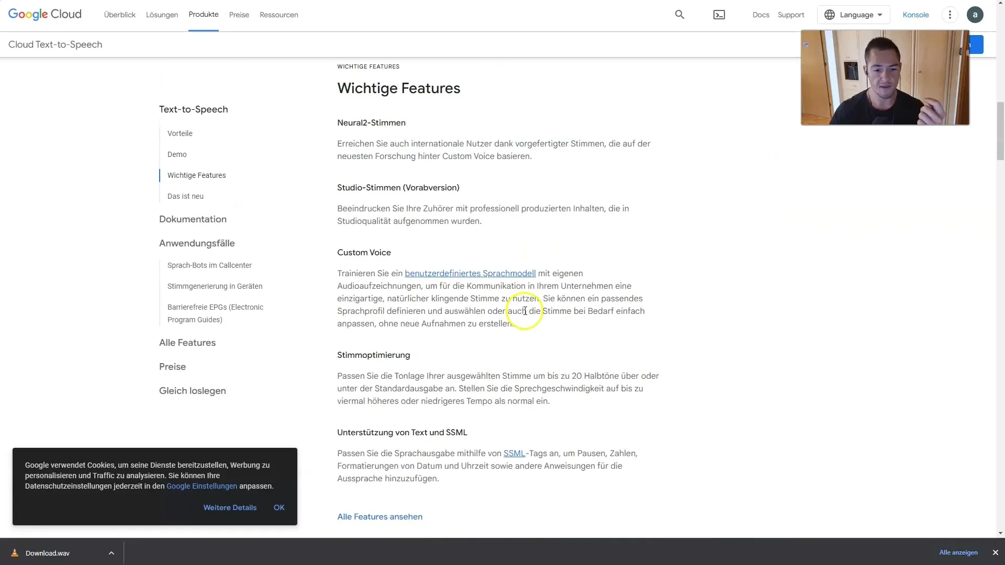This screenshot has width=1005, height=565.
Task: Select the Preise menu tab
Action: (x=240, y=15)
